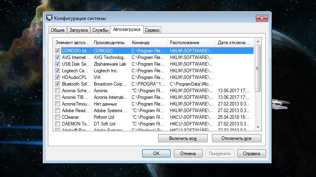Image resolution: width=316 pixels, height=177 pixels.
Task: Select the Автозагрузка tab
Action: click(x=126, y=30)
